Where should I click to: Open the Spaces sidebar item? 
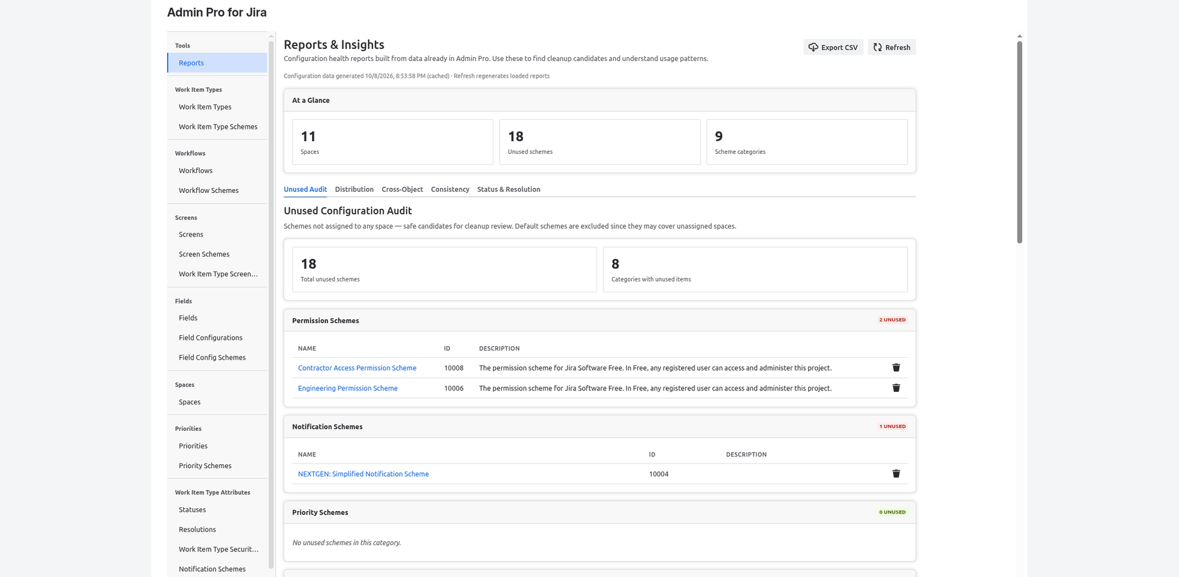coord(218,402)
